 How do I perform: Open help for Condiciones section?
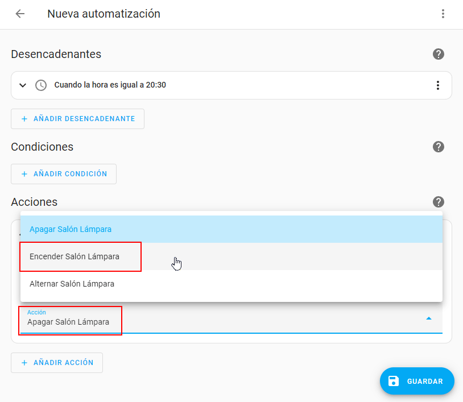tap(438, 147)
